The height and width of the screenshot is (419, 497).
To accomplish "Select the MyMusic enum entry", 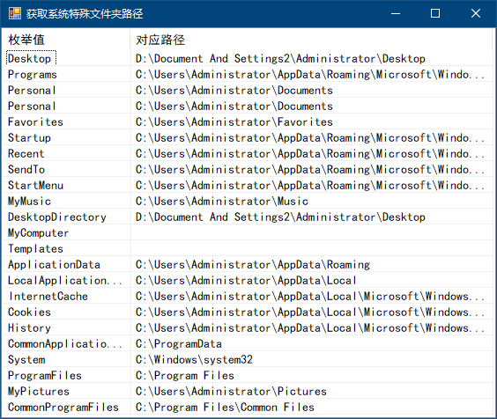I will [29, 201].
